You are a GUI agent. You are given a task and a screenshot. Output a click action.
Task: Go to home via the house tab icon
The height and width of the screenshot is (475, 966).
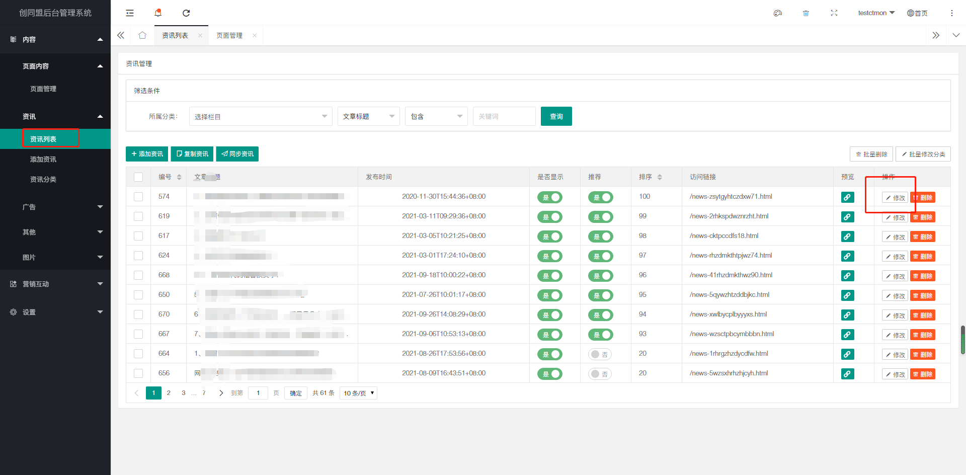pyautogui.click(x=142, y=35)
